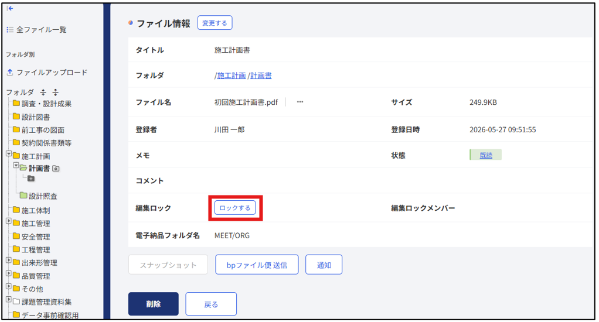Viewport: 599px width, 322px height.
Task: Open the 前工事の図面 folder
Action: click(x=39, y=130)
